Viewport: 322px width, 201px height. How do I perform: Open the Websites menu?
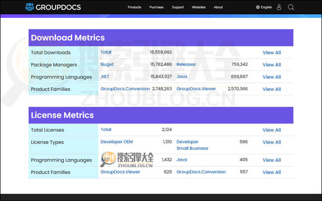(x=199, y=7)
